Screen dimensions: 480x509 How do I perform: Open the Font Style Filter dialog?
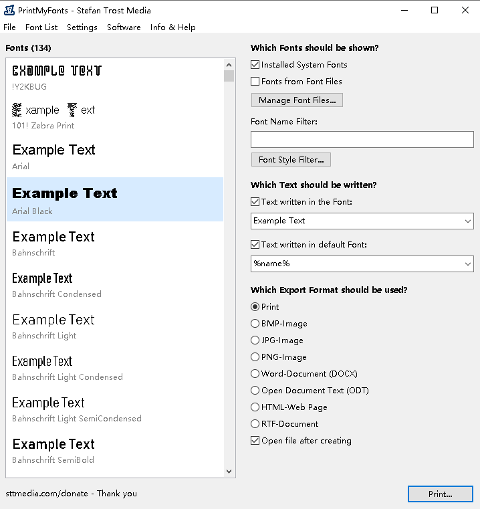pos(291,160)
